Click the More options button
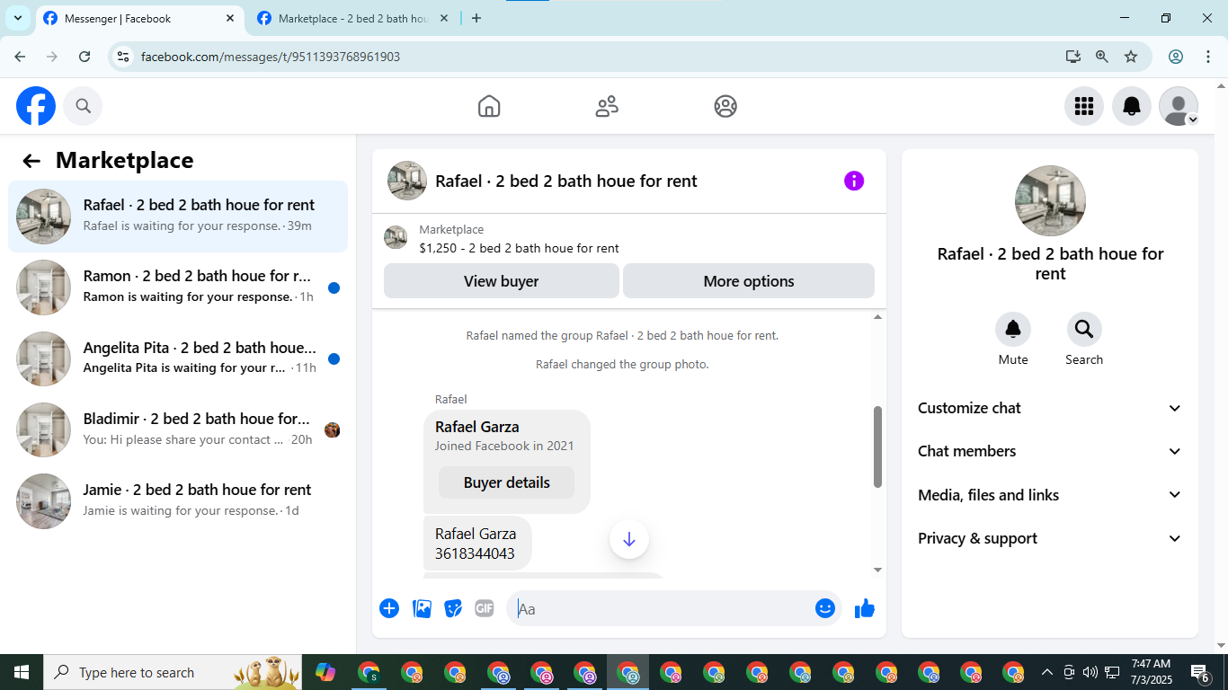The height and width of the screenshot is (690, 1228). click(x=749, y=281)
